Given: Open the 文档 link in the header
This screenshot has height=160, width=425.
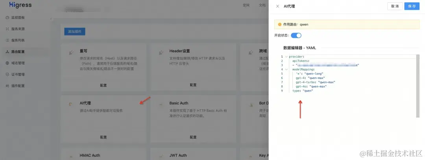Looking at the screenshot, I should tap(262, 5).
